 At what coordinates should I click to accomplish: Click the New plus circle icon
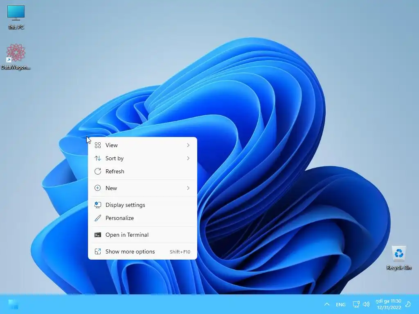(x=98, y=188)
